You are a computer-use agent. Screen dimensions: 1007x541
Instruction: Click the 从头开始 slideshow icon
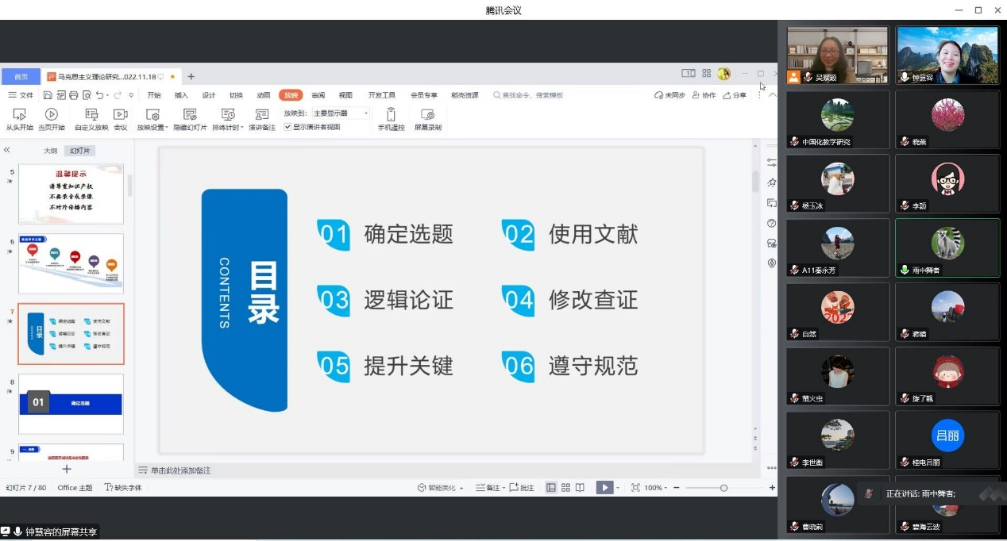[x=20, y=115]
